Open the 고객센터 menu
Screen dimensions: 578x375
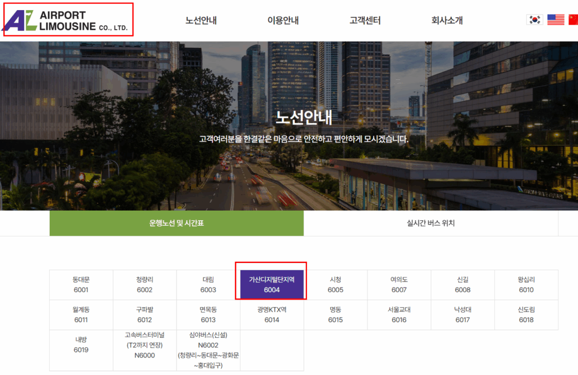click(x=365, y=20)
